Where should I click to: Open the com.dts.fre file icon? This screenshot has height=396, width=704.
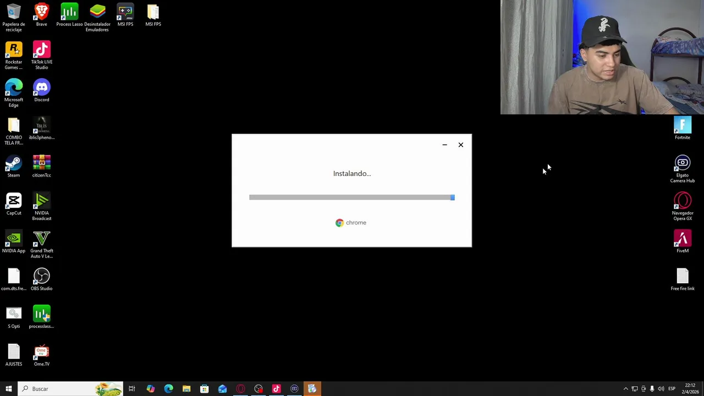point(14,279)
